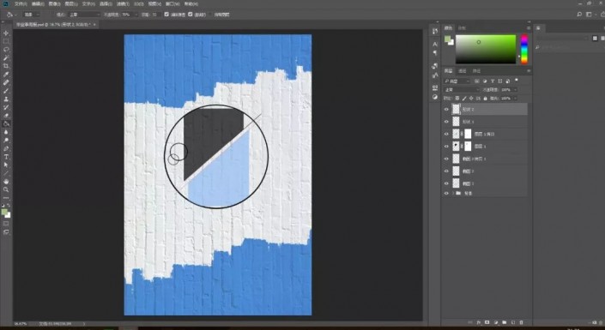This screenshot has height=330, width=605.
Task: Open the layer opacity dropdown arrow
Action: coord(516,89)
